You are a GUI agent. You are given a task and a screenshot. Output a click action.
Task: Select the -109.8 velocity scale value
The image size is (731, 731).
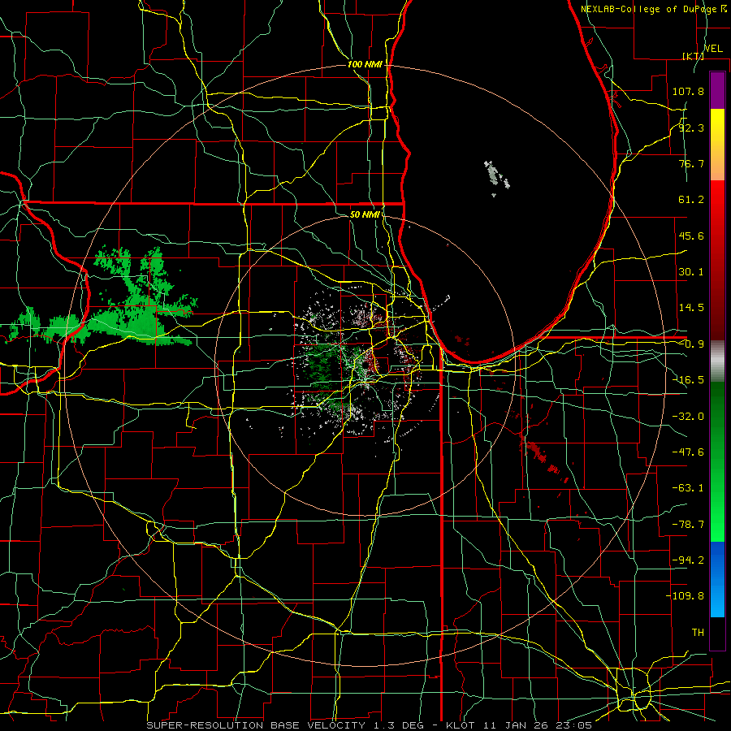(685, 596)
